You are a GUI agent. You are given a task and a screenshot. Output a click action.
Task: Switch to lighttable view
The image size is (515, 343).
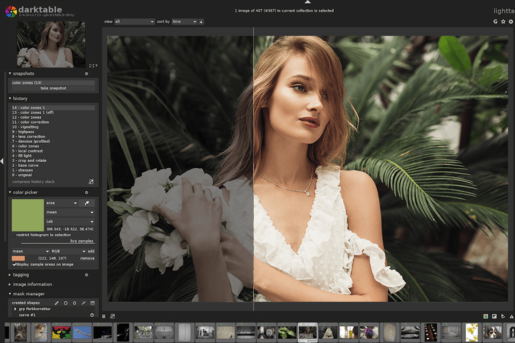(504, 11)
